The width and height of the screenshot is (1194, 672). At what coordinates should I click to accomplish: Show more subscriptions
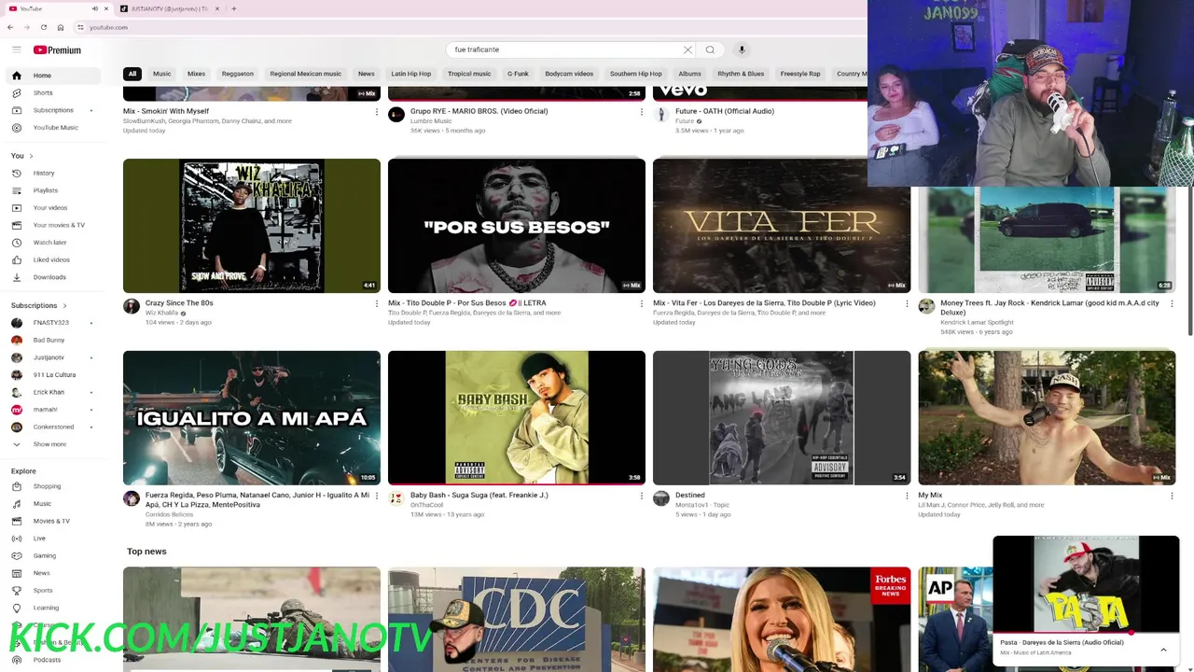tap(49, 444)
